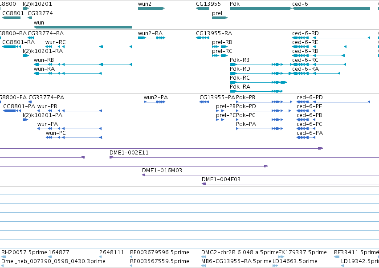
Task: Select transcript Pdk-RA
Action: (240, 87)
